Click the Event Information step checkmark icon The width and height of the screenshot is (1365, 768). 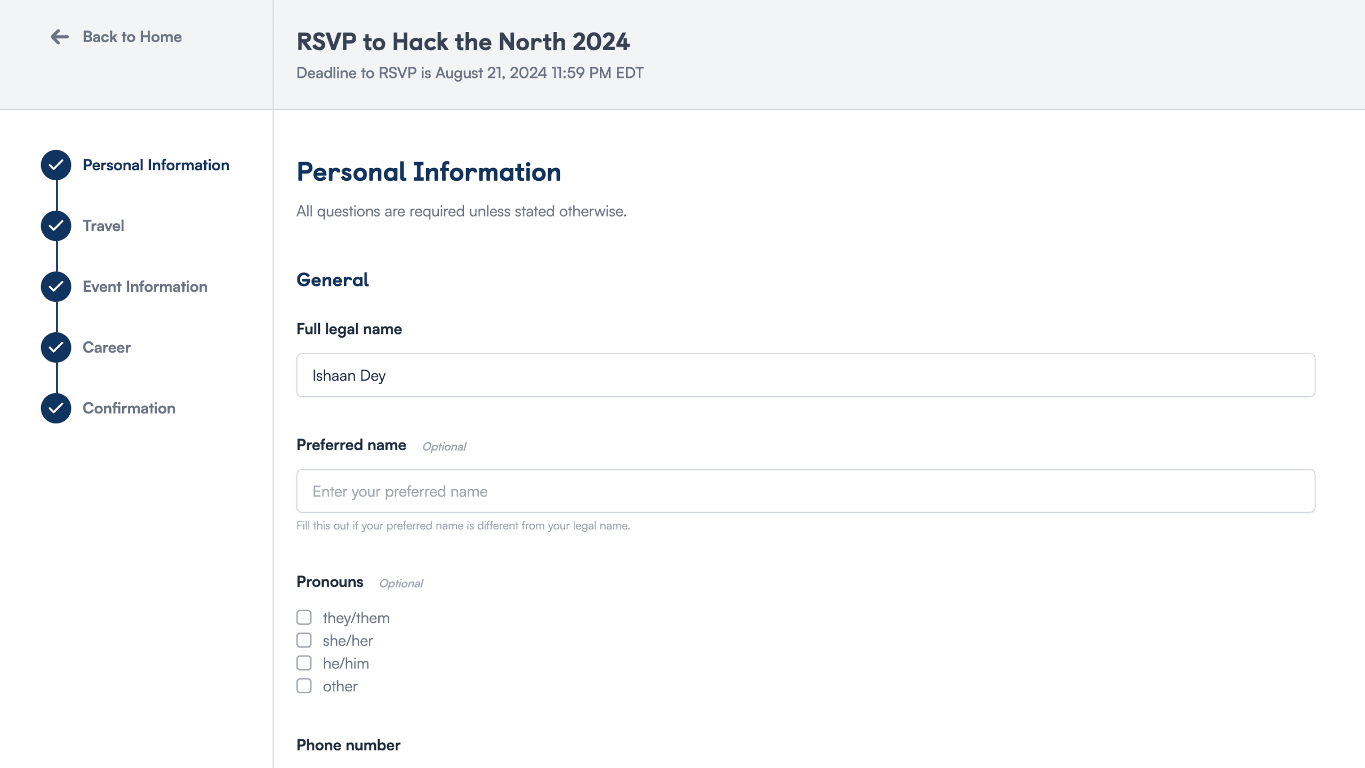pos(55,286)
